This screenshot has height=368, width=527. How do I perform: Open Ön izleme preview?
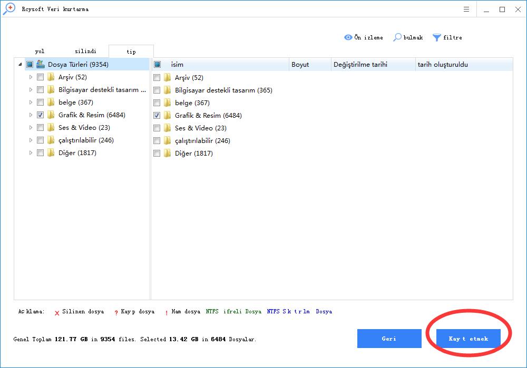[x=364, y=37]
